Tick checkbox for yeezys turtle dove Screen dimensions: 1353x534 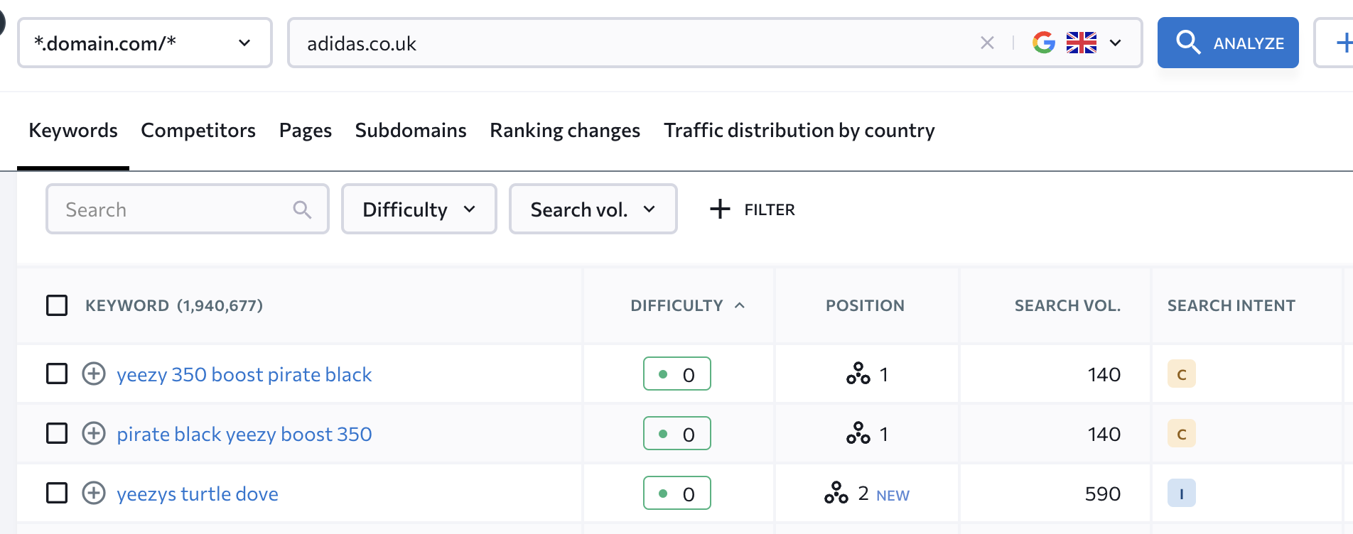tap(57, 493)
